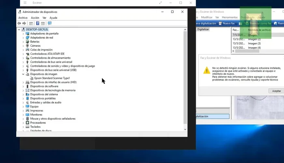Click the monitor scan-hardware toolbar icon
The height and width of the screenshot is (163, 284).
coord(49,23)
